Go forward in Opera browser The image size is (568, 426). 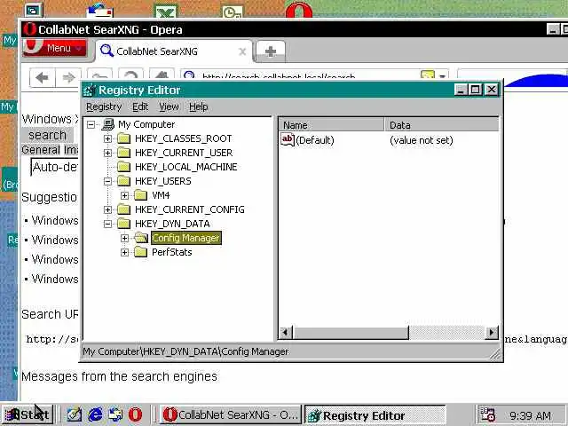tap(68, 77)
